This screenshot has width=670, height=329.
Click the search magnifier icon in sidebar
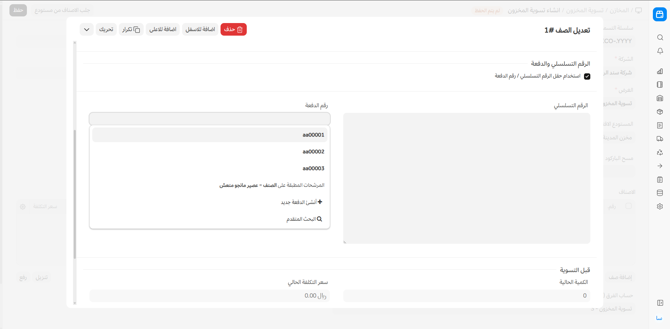click(x=660, y=37)
